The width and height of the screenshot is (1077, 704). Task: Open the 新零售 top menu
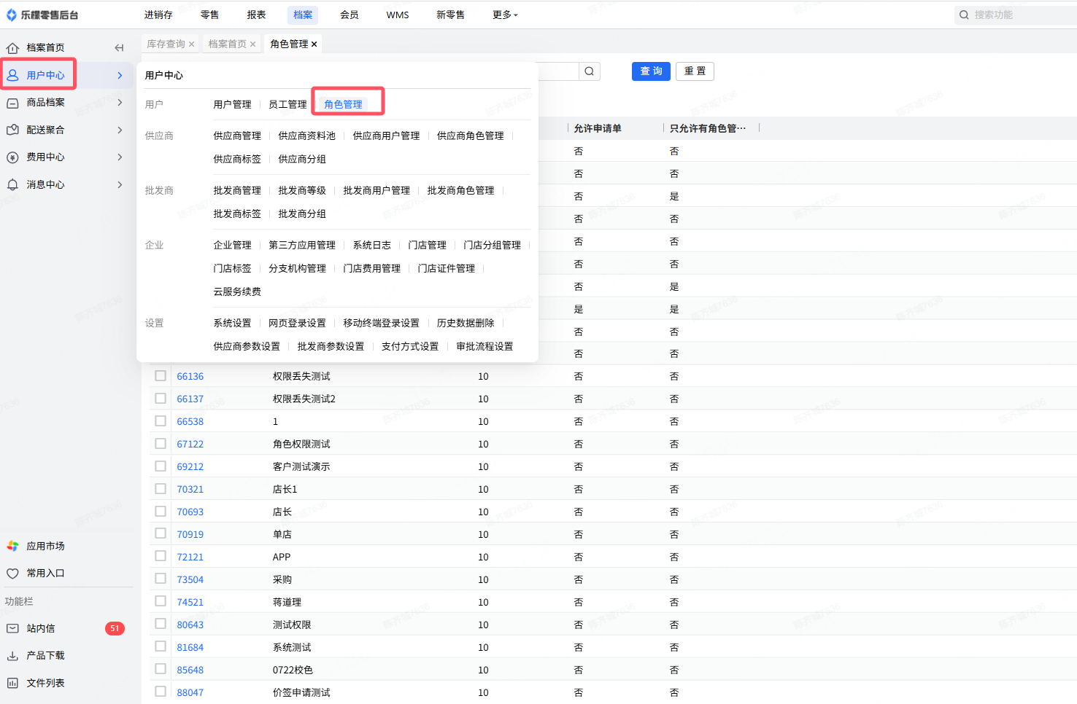(x=450, y=15)
